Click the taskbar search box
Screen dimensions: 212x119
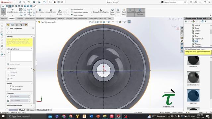pyautogui.click(x=26, y=116)
